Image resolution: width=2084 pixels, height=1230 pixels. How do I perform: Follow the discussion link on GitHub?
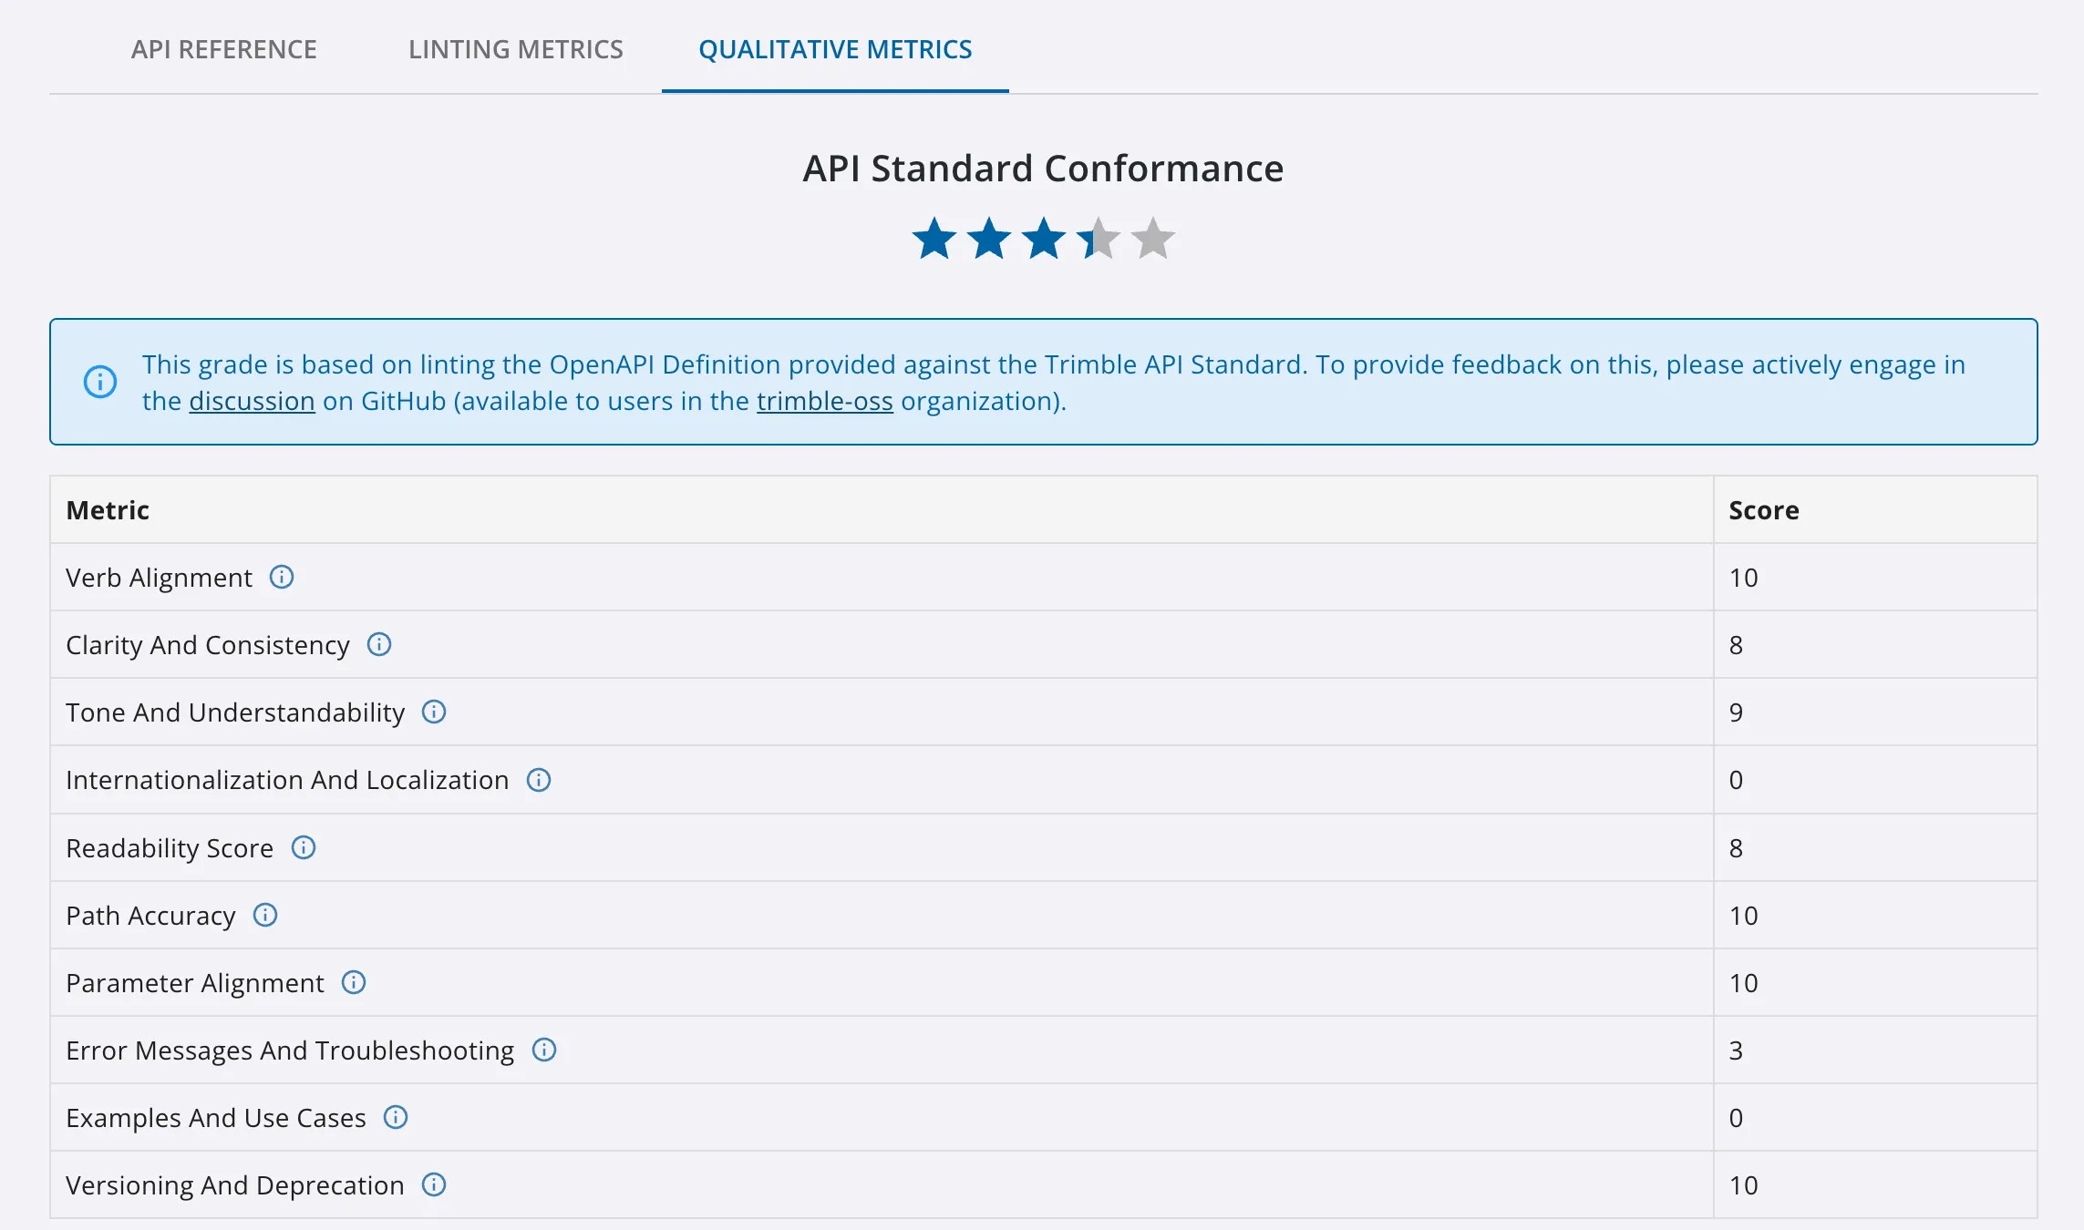(253, 401)
